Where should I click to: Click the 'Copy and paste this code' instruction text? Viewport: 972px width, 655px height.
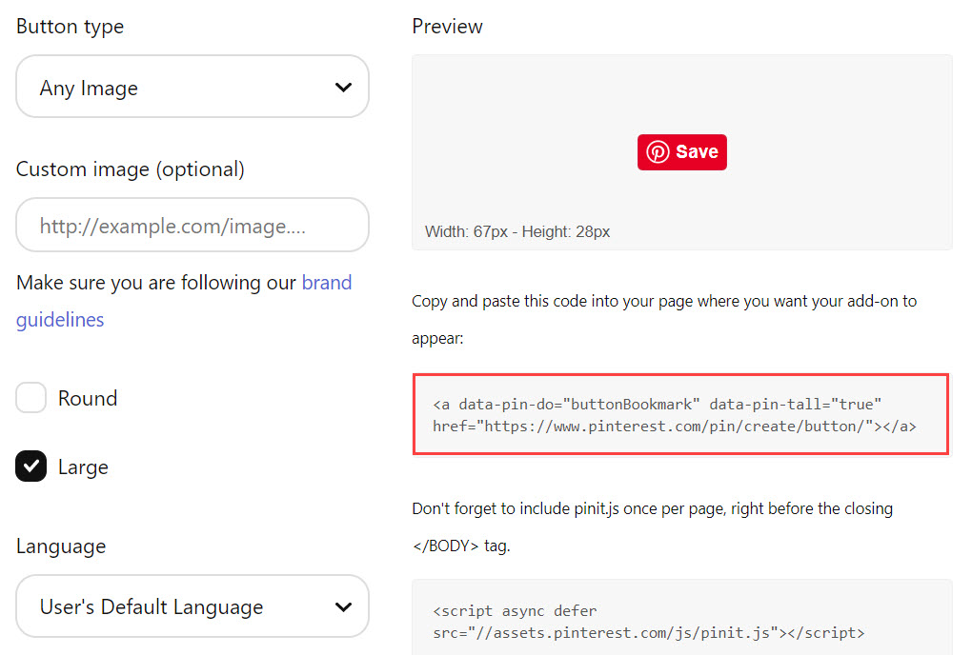[x=664, y=320]
